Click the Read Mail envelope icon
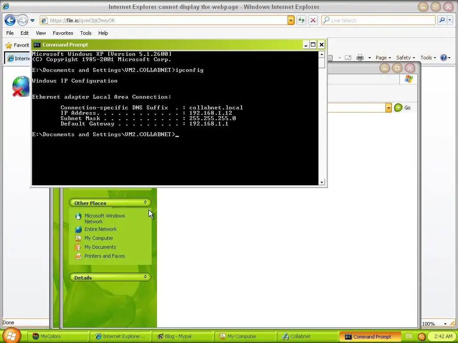This screenshot has width=458, height=343. click(x=348, y=58)
